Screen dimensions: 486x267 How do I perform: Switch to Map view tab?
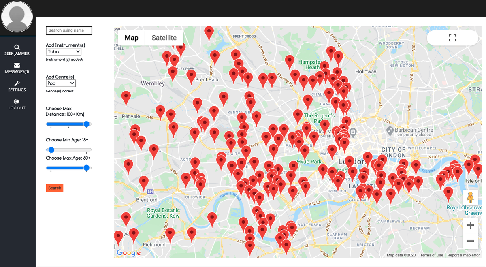(132, 38)
